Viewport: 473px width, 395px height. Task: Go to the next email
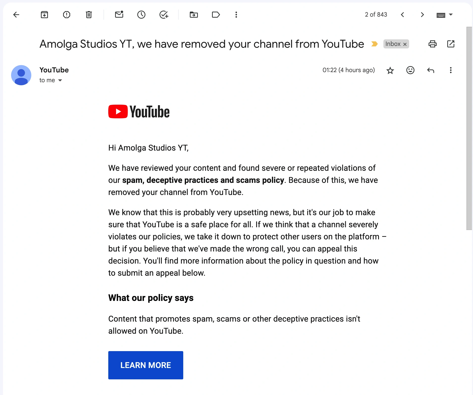point(422,15)
